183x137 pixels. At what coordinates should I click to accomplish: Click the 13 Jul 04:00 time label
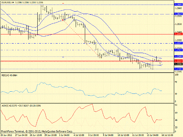[153, 135]
